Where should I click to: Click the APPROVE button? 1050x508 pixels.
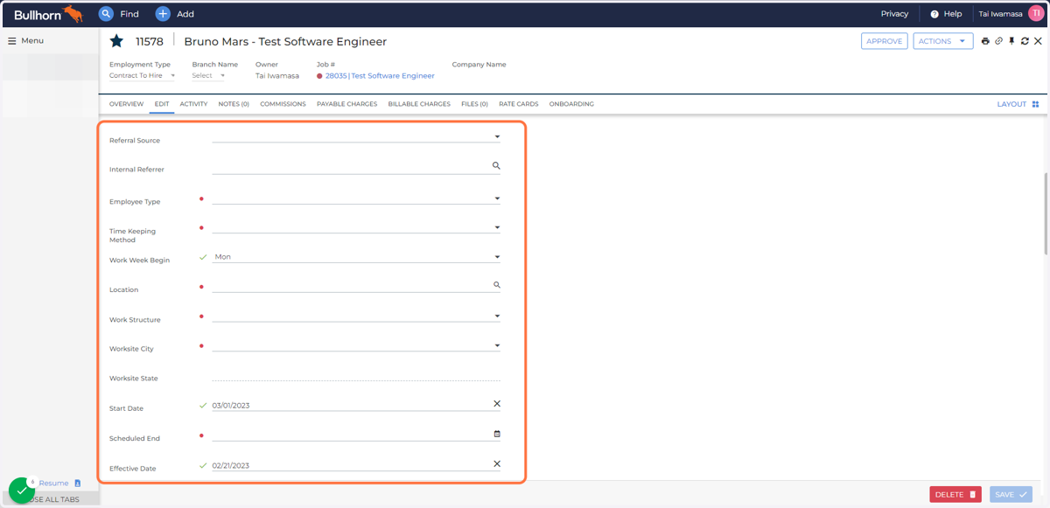[884, 41]
